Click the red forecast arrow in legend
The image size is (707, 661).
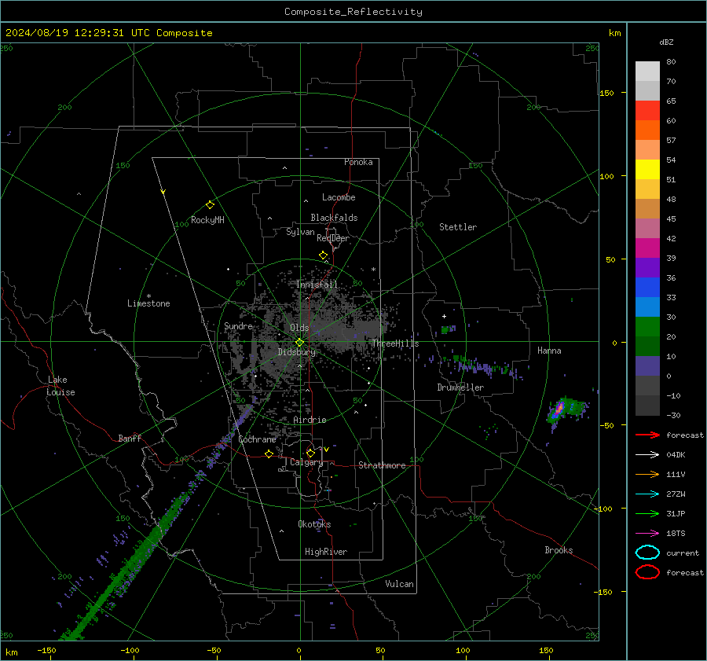[647, 435]
